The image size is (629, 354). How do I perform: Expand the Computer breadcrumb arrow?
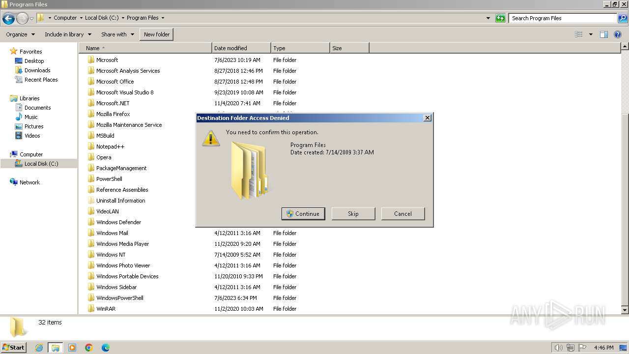(81, 18)
